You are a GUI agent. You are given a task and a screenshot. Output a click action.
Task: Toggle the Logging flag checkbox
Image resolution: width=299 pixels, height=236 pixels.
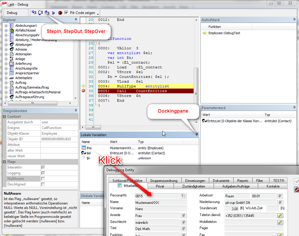tap(43, 173)
